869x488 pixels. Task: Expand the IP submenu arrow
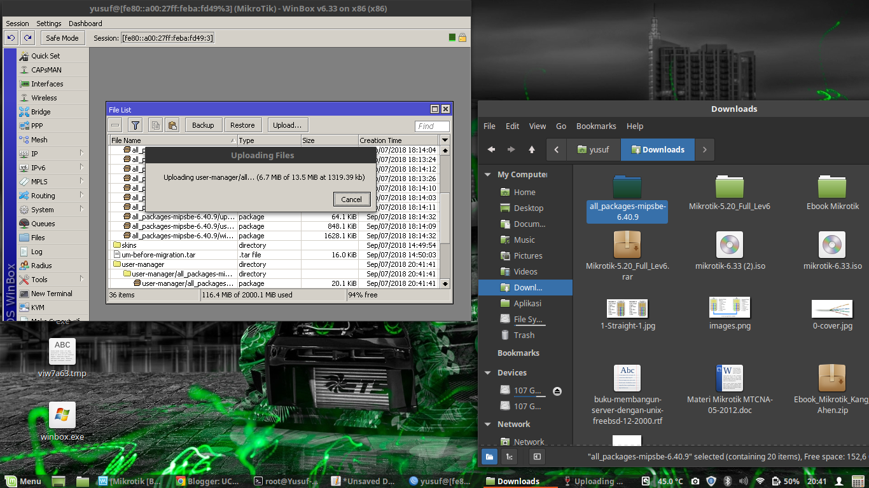click(x=82, y=154)
